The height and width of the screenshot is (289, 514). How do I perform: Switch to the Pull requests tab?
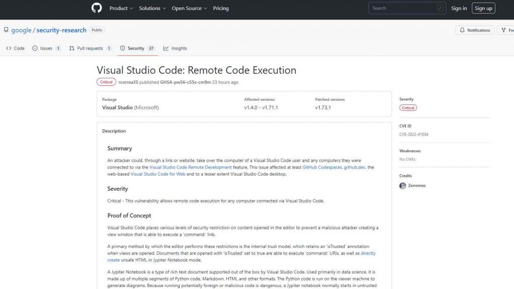90,48
